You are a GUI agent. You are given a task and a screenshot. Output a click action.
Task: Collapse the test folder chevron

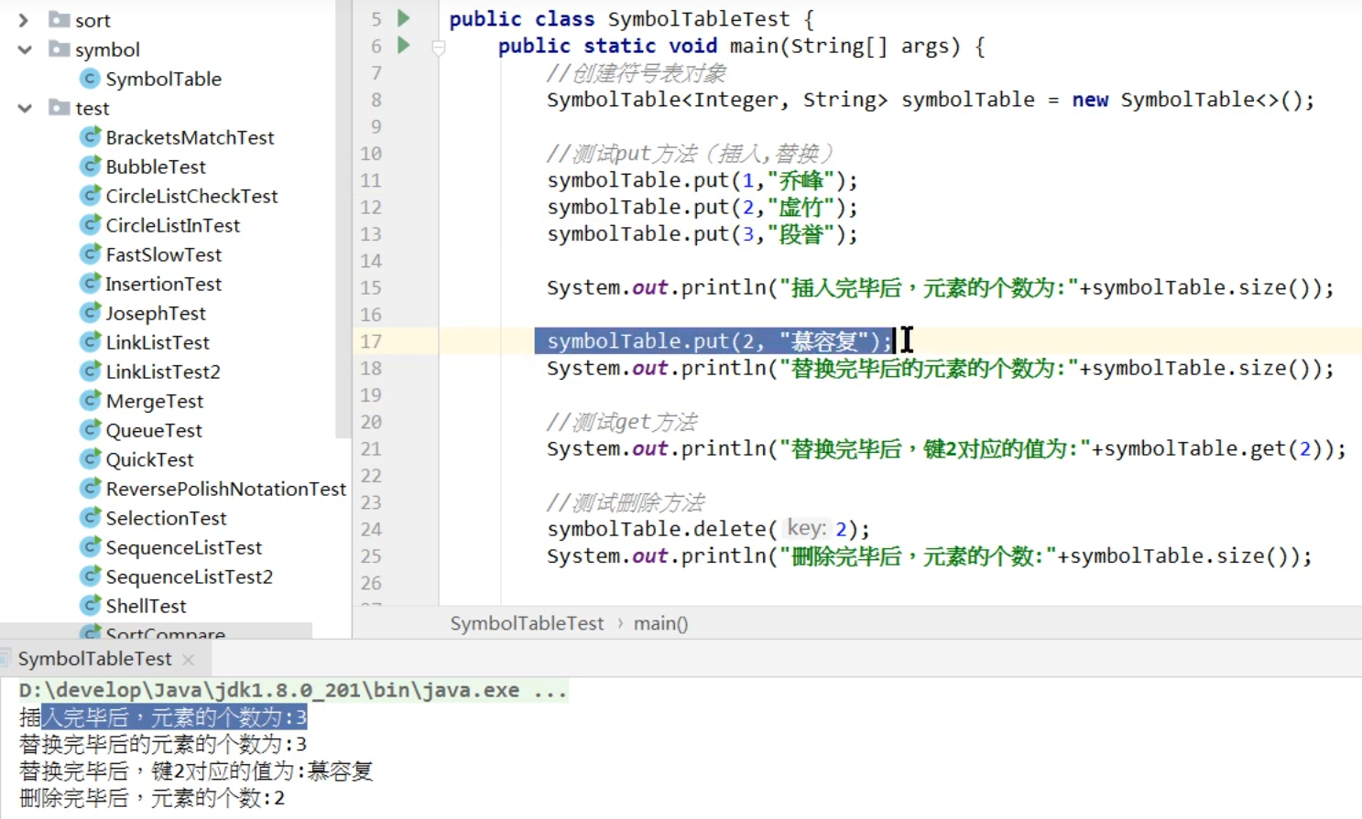pos(25,108)
